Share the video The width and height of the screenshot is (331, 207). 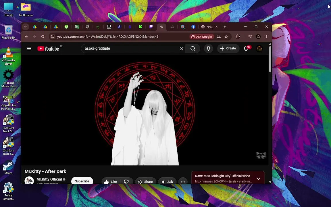(145, 182)
